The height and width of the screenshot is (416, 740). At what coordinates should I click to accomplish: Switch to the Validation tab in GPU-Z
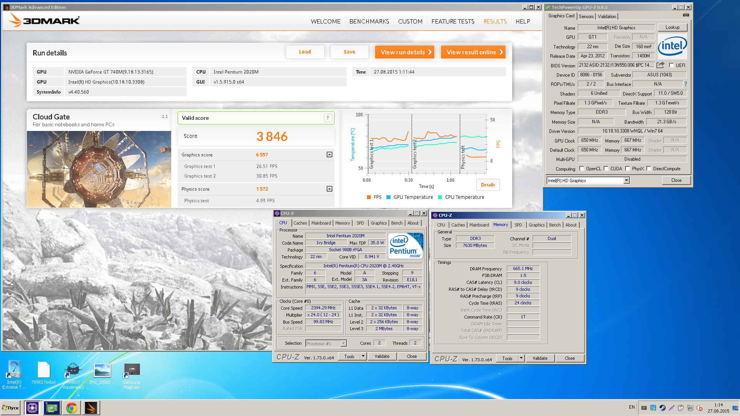coord(607,16)
